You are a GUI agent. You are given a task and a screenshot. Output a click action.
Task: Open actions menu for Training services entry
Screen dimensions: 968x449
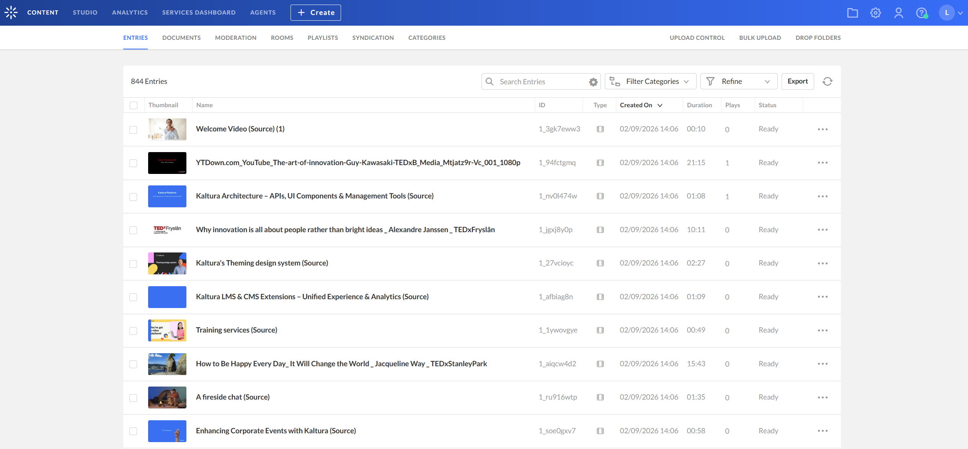click(823, 330)
